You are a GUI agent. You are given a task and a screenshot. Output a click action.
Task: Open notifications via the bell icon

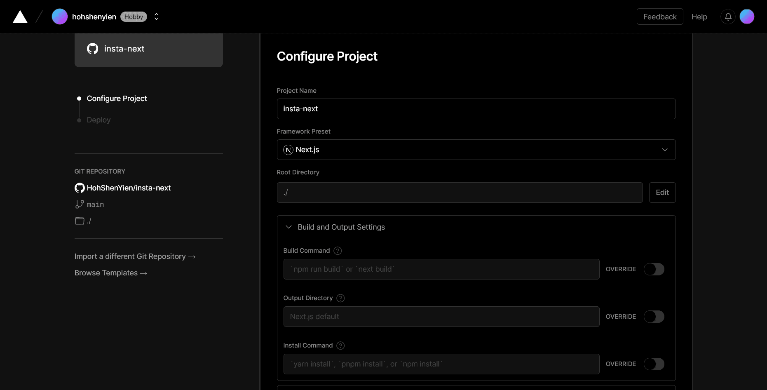727,16
